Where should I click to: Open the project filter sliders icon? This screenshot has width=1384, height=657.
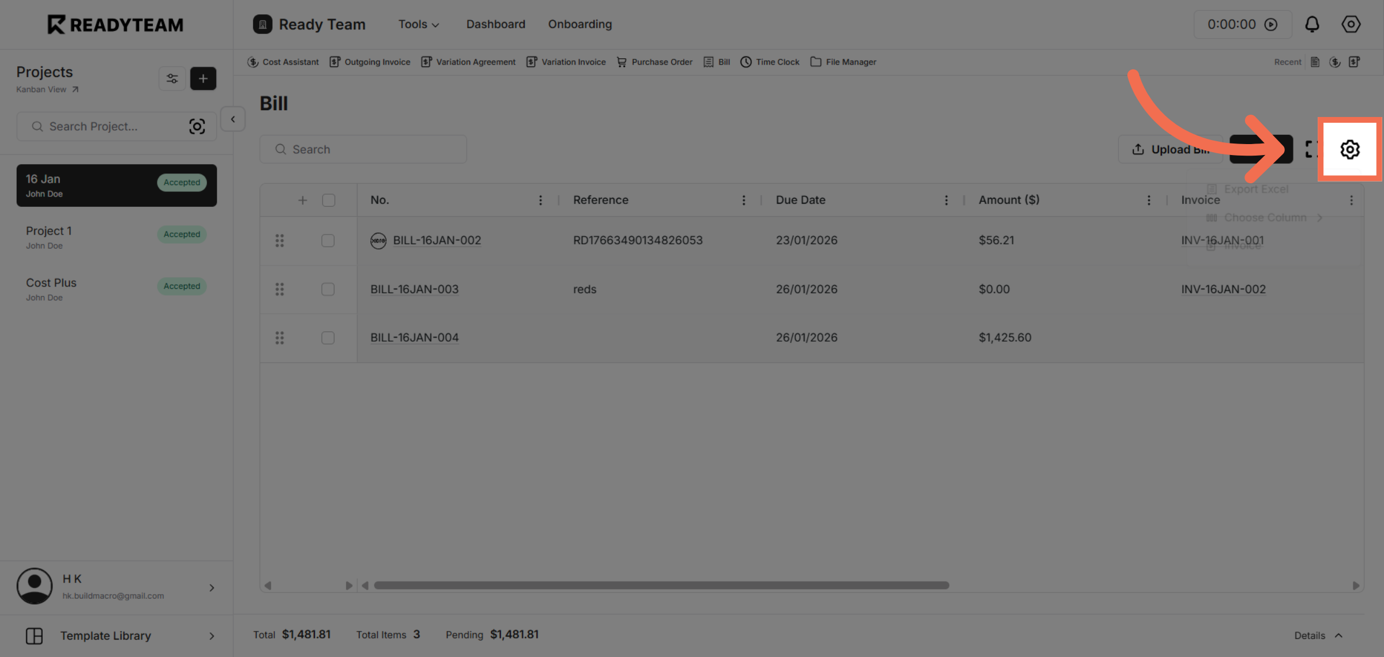click(172, 78)
